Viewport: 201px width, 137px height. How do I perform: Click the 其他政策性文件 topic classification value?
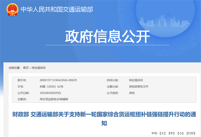pos(139,86)
